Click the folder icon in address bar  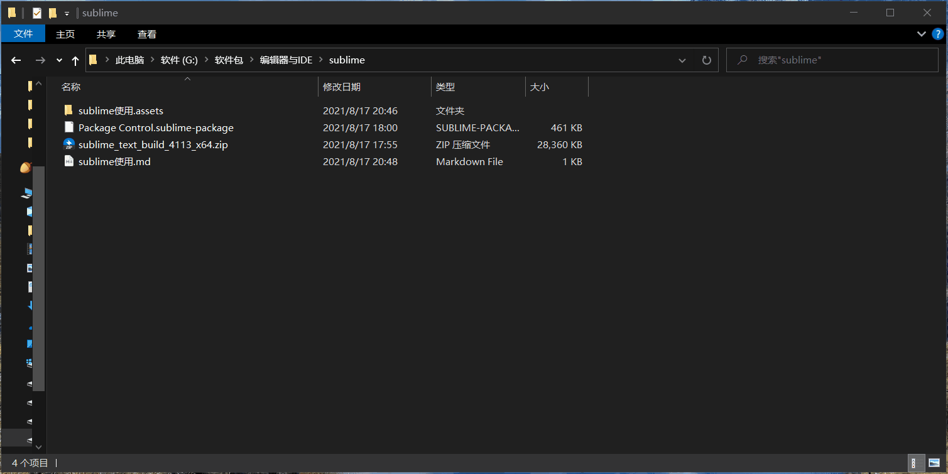coord(93,60)
